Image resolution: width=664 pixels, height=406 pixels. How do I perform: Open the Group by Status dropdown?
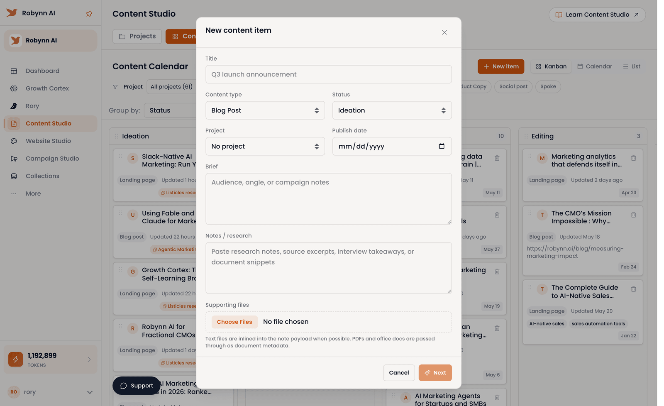(x=170, y=110)
